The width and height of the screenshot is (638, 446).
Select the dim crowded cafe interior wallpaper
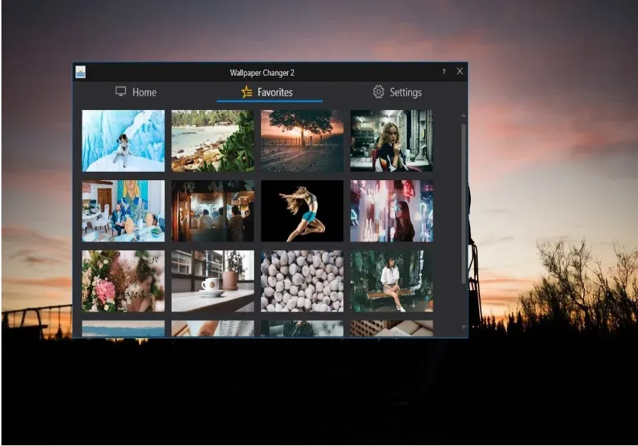click(213, 211)
